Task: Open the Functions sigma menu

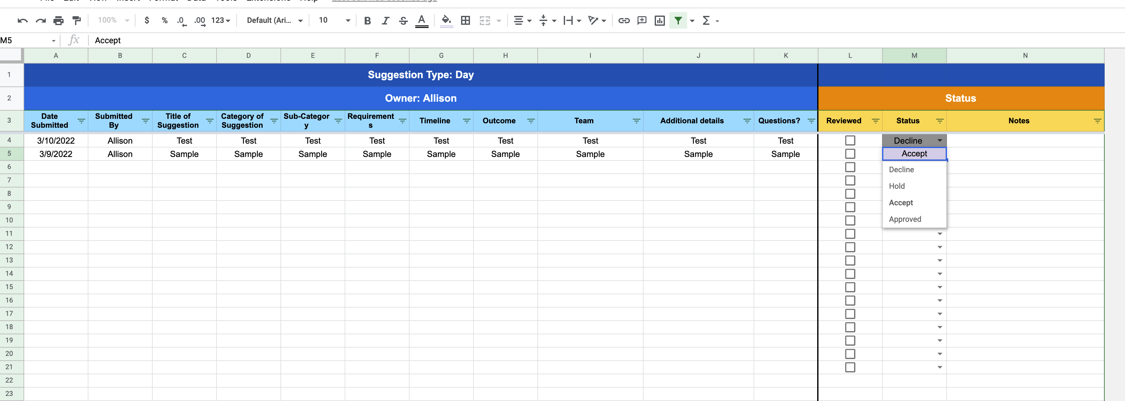Action: 706,21
